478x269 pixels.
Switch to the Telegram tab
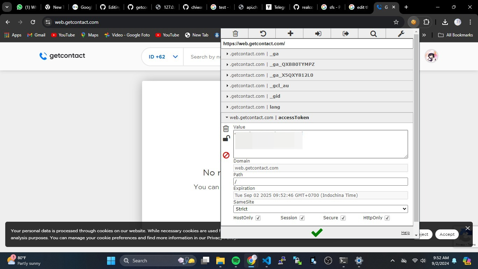click(275, 7)
